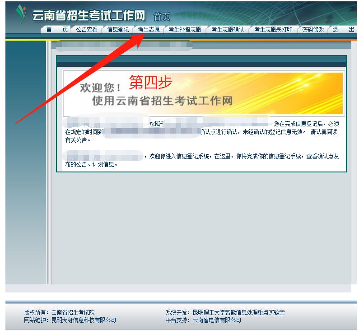Viewport: 359px width, 334px height.
Task: Click 昆明大身信息科技有限公司 in the footer
Action: tap(84, 320)
